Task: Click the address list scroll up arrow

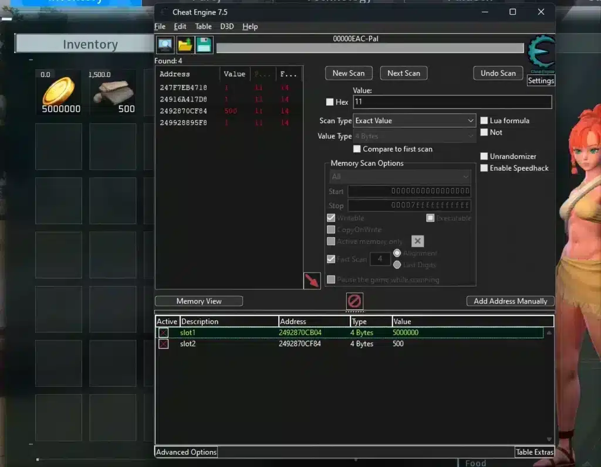Action: [549, 333]
